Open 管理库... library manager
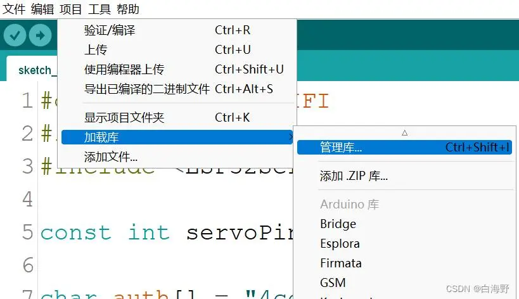Viewport: 519px width, 299px height. (404, 147)
